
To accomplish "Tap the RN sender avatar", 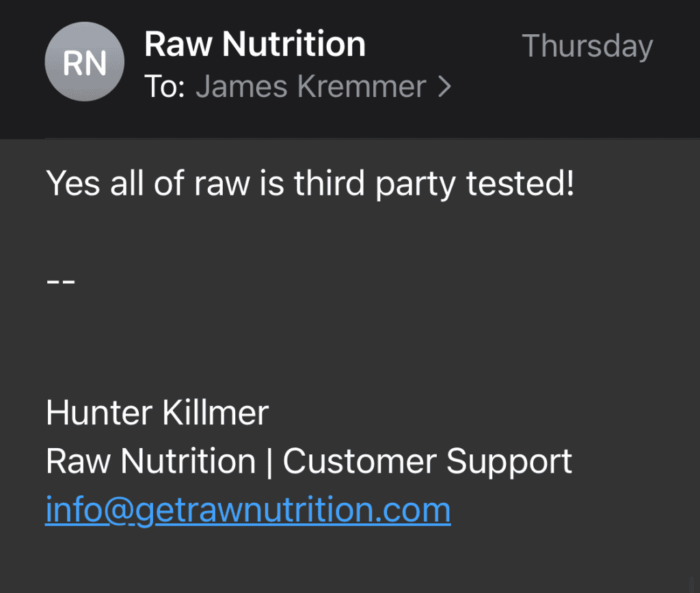I will pyautogui.click(x=85, y=64).
